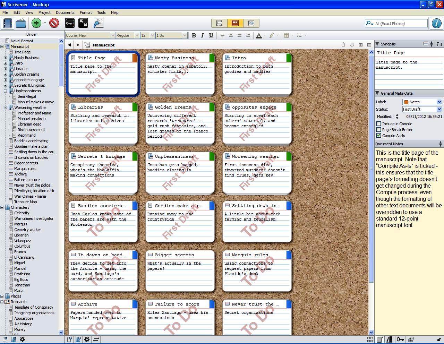Expand the Places folder in binder
Viewport: 444px width, 344px height.
click(x=2, y=296)
